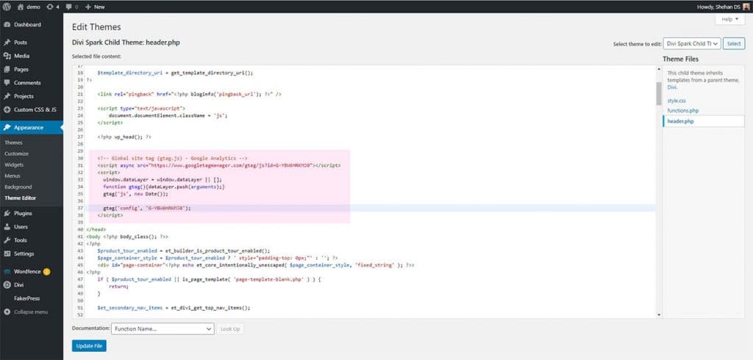Click the Posts pin icon

click(7, 42)
